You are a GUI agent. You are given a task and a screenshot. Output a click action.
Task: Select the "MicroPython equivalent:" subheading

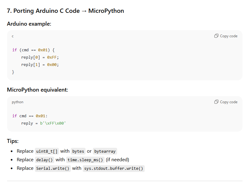pos(37,90)
